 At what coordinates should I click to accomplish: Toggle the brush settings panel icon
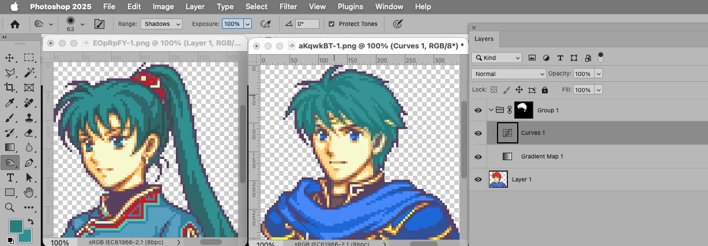click(99, 24)
